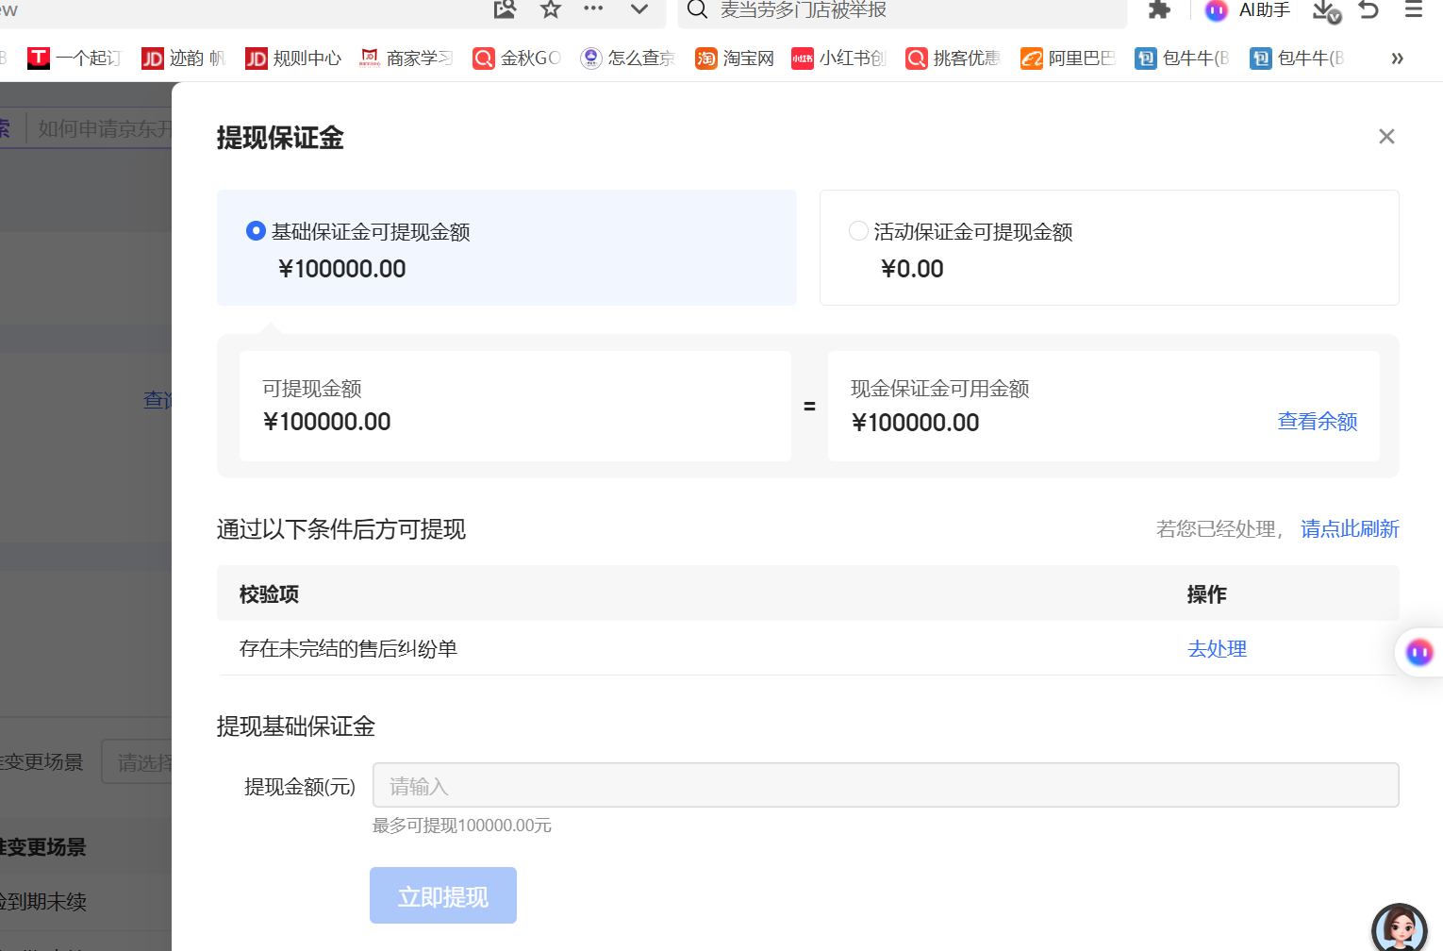
Task: Open the browser hamburger menu
Action: 1413,9
